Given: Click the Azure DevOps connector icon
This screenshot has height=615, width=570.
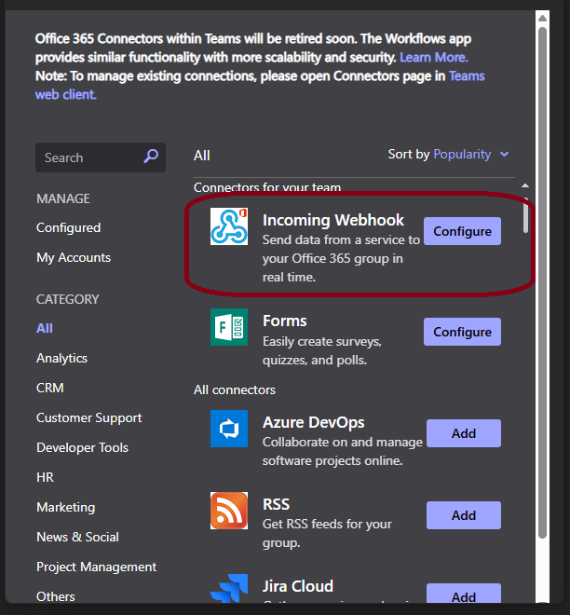Looking at the screenshot, I should pyautogui.click(x=229, y=428).
